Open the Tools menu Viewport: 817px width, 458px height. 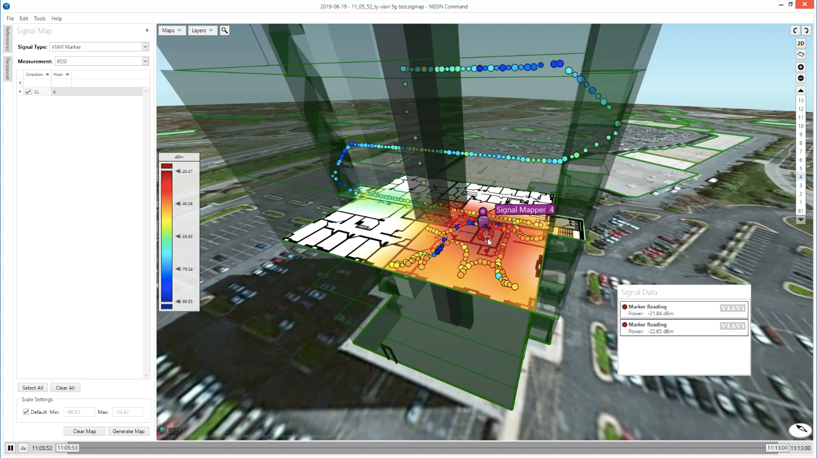coord(40,19)
